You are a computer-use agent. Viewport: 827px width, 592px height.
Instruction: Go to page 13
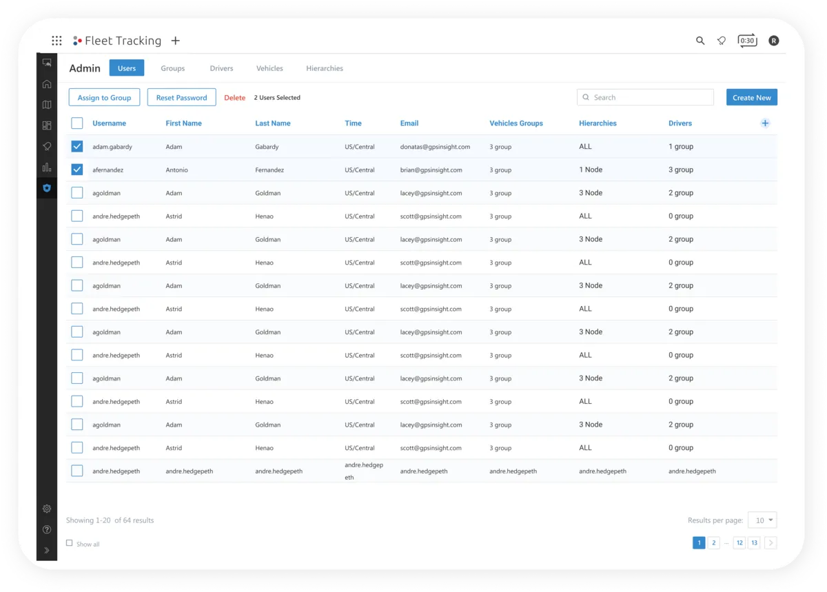point(755,543)
